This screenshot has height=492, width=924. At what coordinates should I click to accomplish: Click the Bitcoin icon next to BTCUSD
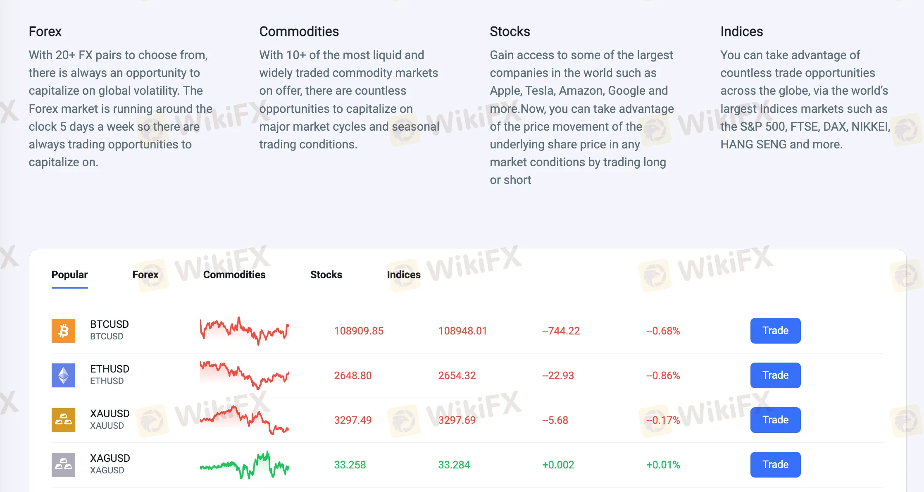click(x=63, y=330)
